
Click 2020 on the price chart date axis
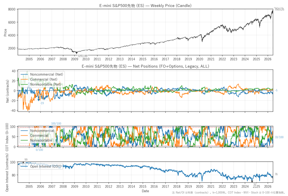point(199,59)
